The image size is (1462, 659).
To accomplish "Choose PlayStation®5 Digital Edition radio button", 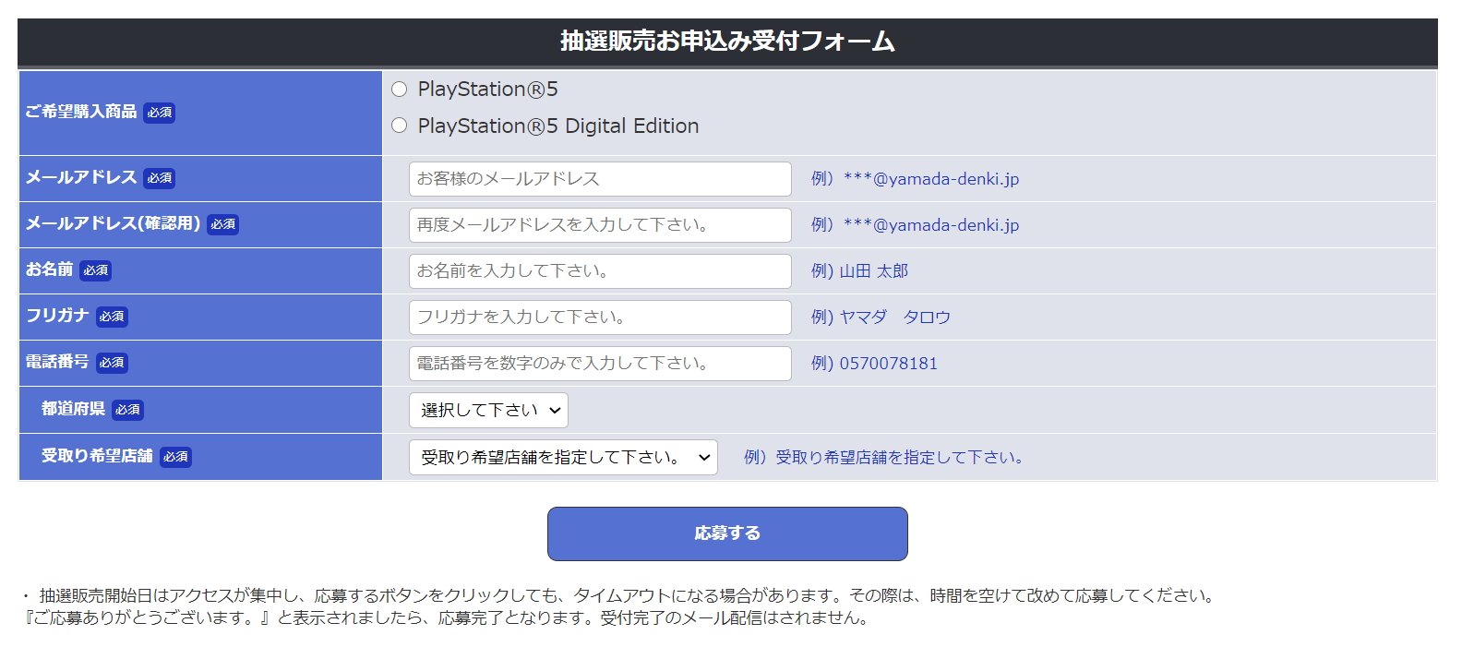I will 399,126.
